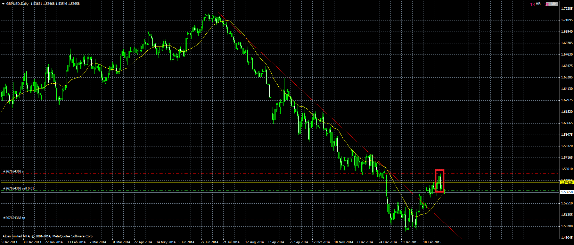Click the 24 Dec 2014 date label
The image size is (574, 245).
388,242
